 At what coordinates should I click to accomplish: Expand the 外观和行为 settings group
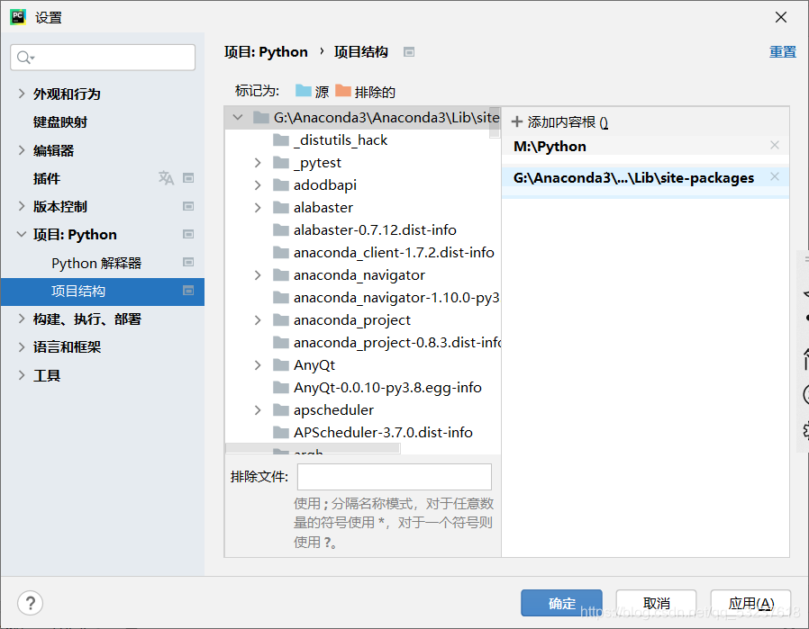pyautogui.click(x=21, y=94)
